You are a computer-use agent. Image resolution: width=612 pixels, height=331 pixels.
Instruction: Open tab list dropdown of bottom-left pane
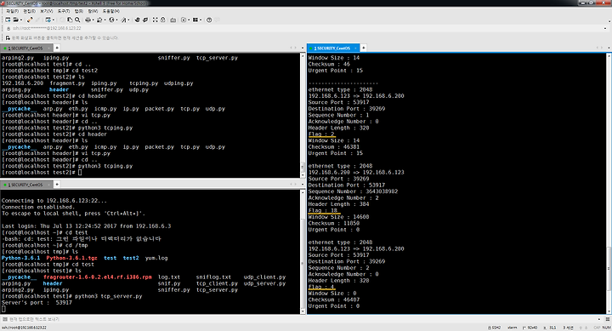303,184
